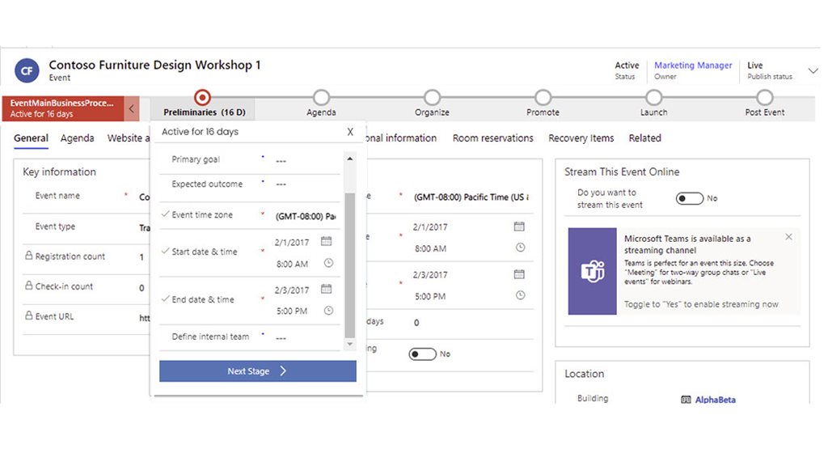The image size is (828, 466).
Task: Click the Next Stage button
Action: point(258,371)
